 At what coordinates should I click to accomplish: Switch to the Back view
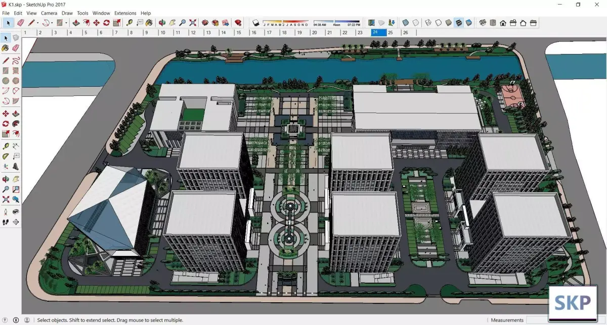tap(523, 23)
